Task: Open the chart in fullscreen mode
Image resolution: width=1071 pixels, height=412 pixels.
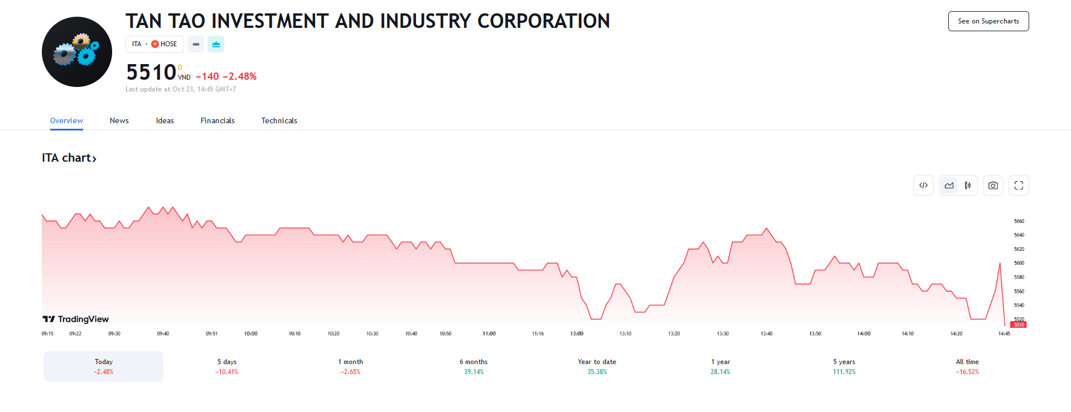Action: tap(1019, 186)
